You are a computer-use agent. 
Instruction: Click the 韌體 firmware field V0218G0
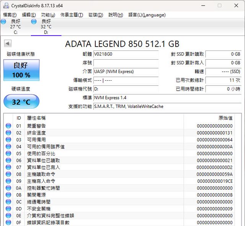[x=126, y=54]
